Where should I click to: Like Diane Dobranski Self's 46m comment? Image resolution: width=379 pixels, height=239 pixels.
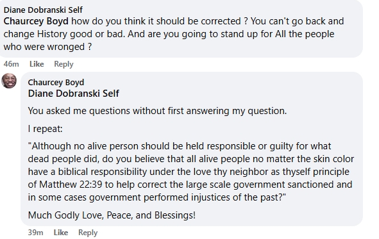click(x=37, y=64)
